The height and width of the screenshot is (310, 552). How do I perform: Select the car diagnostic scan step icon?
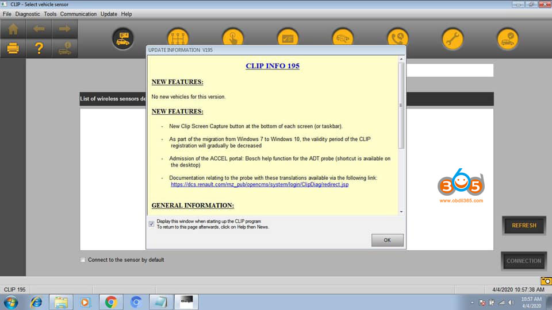(x=343, y=37)
